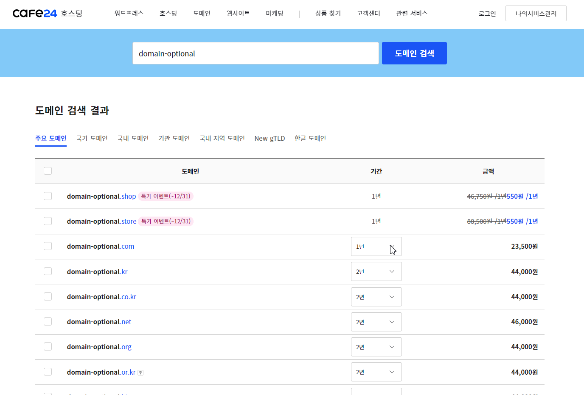Screen dimensions: 584x395
Task: Open the 고객센터 menu
Action: [368, 14]
